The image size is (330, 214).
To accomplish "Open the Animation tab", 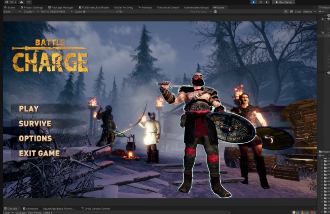I will (x=30, y=209).
